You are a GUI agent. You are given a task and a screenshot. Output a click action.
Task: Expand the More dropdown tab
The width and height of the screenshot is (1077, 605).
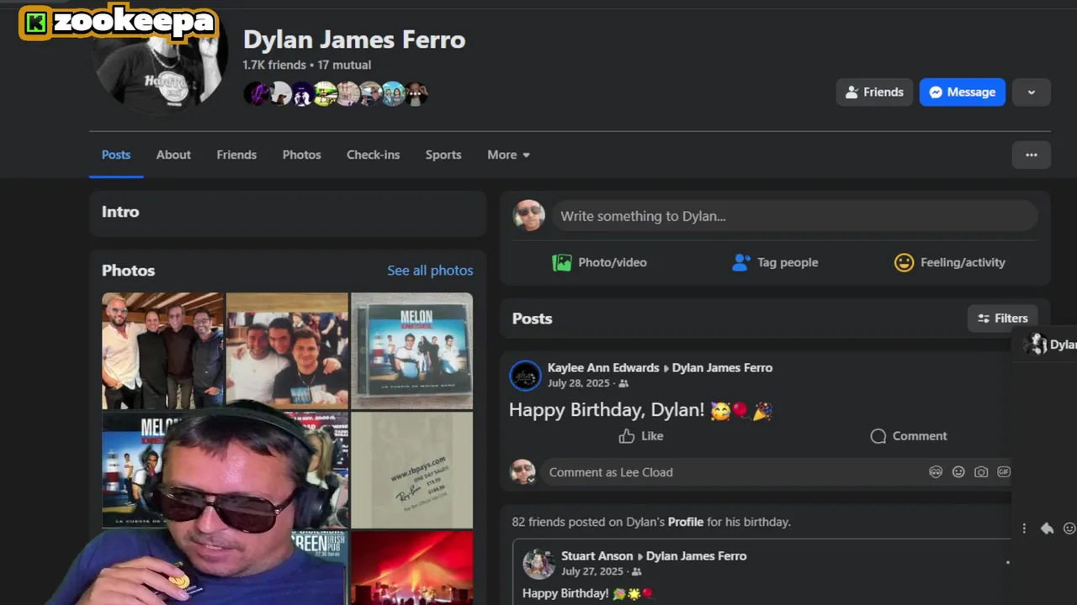(508, 155)
